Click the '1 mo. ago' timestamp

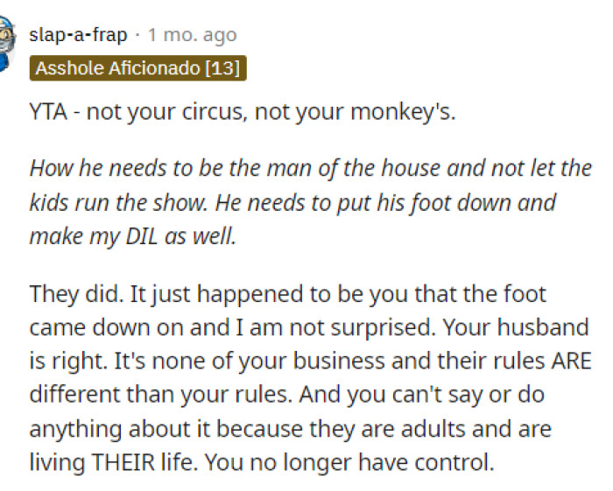pos(192,35)
